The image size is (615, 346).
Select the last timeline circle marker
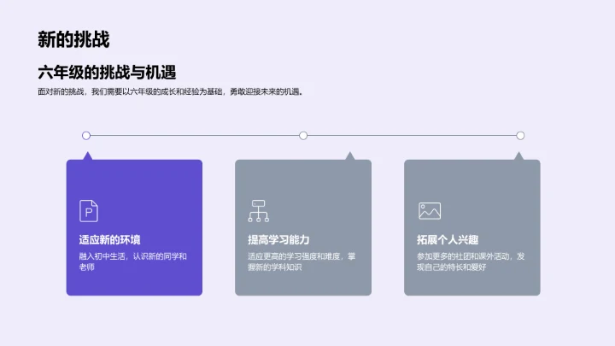(520, 136)
